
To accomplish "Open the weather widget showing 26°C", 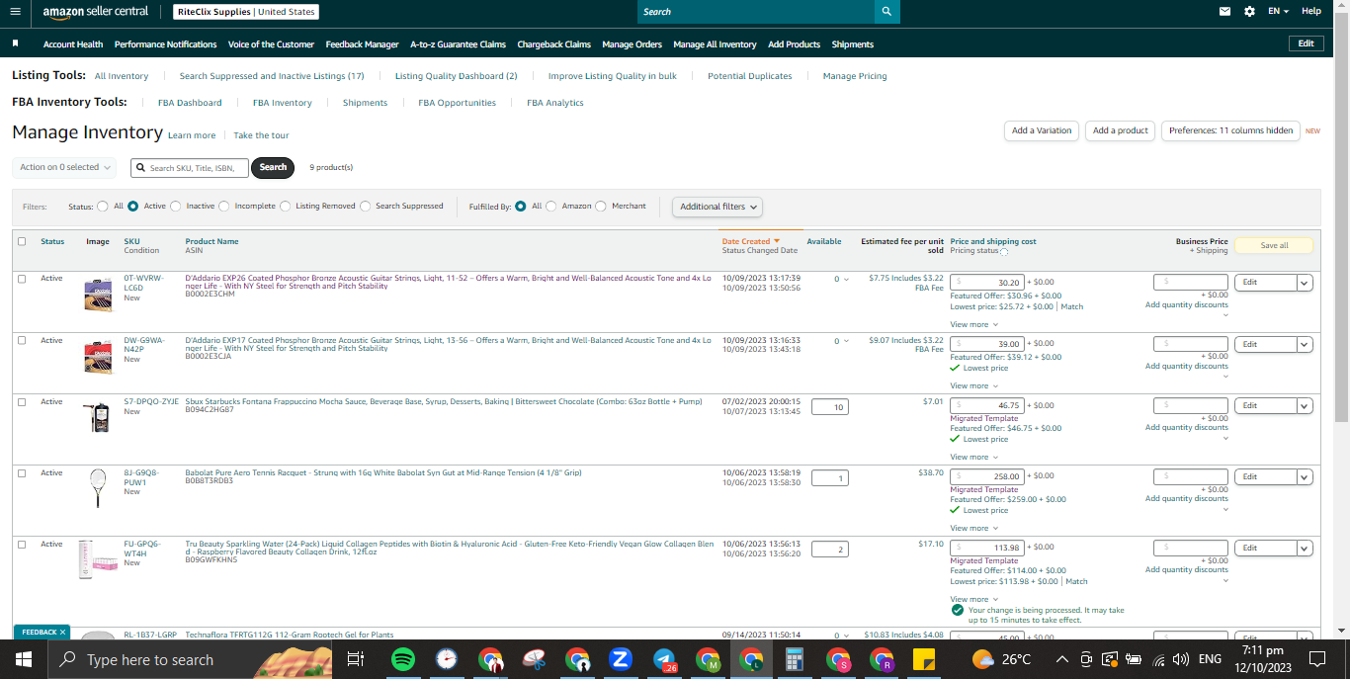I will (x=1001, y=659).
